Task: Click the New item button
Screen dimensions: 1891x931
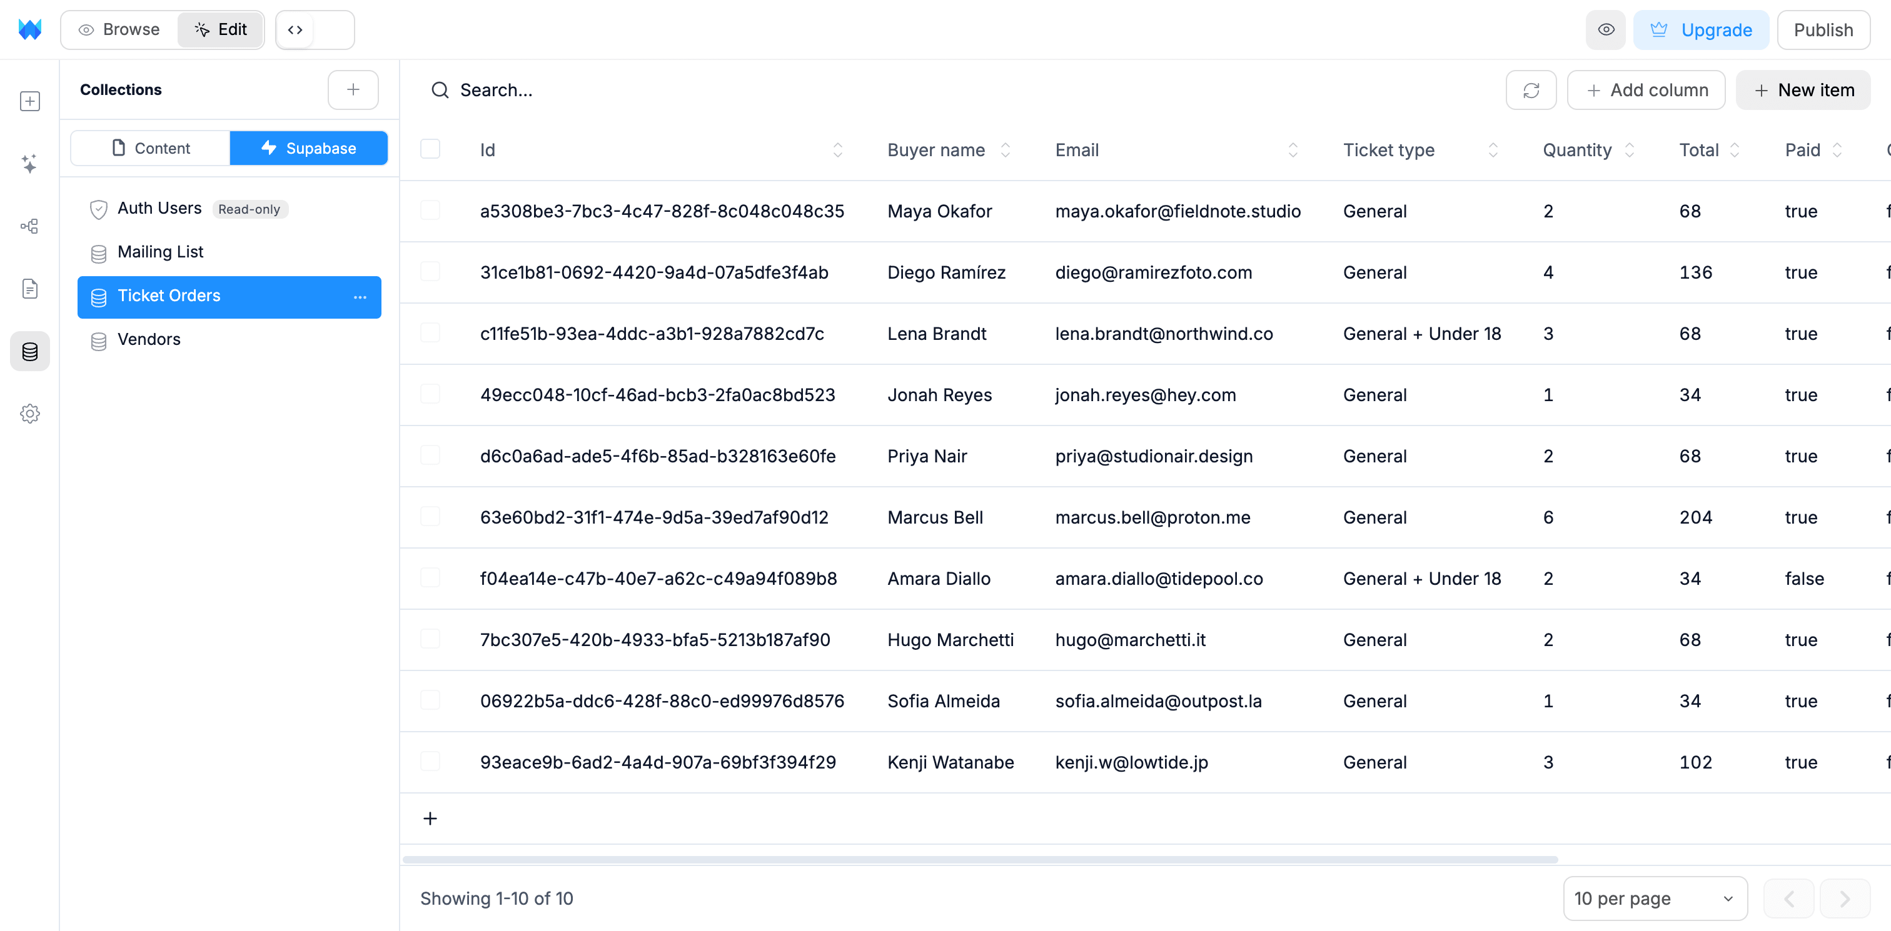Action: tap(1803, 90)
